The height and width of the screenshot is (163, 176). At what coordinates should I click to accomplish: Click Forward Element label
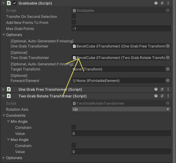(25, 81)
